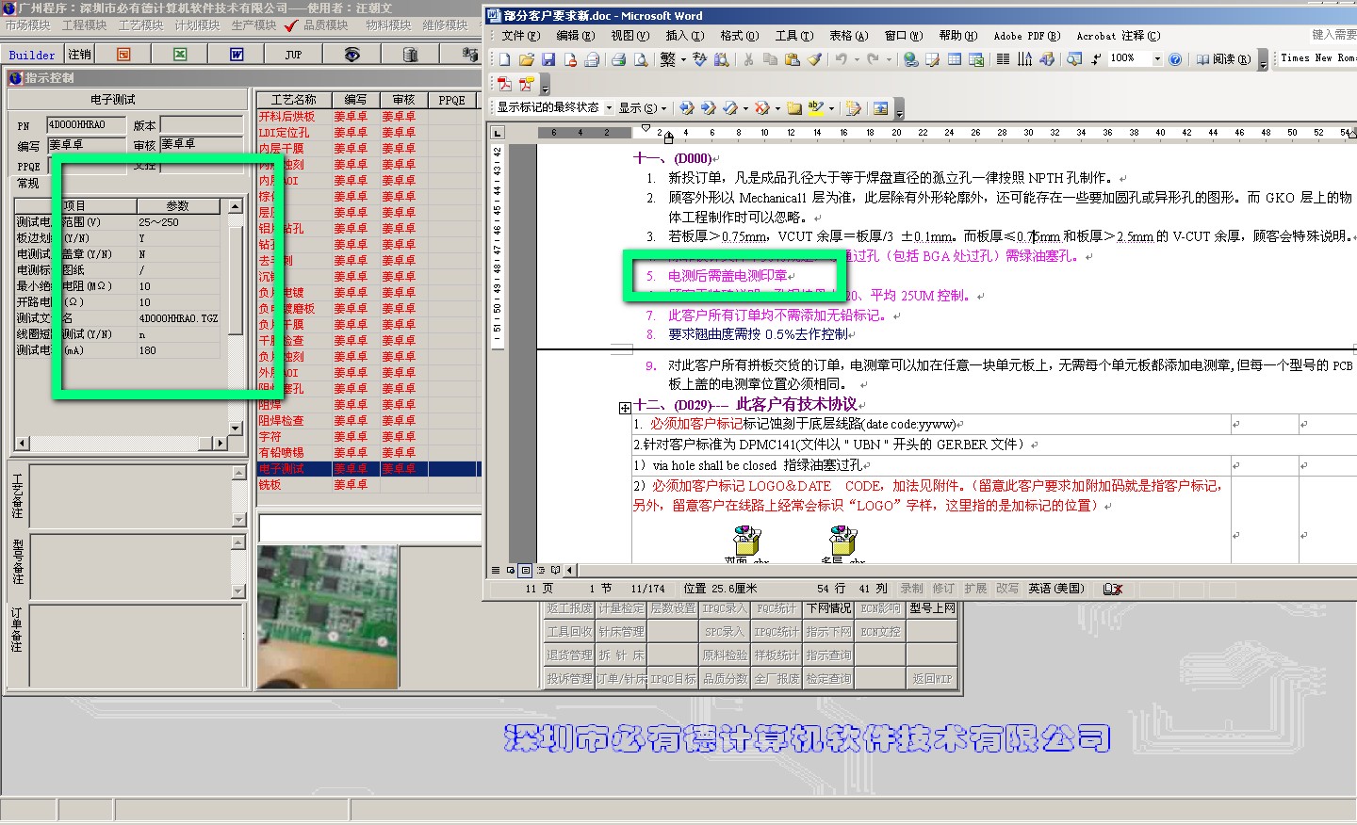
Task: Toggle 修订 indicator in Word status bar
Action: pyautogui.click(x=943, y=589)
